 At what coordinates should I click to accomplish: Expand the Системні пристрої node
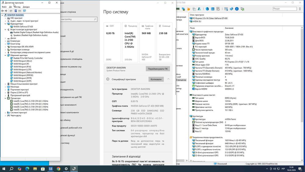click(x=5, y=113)
